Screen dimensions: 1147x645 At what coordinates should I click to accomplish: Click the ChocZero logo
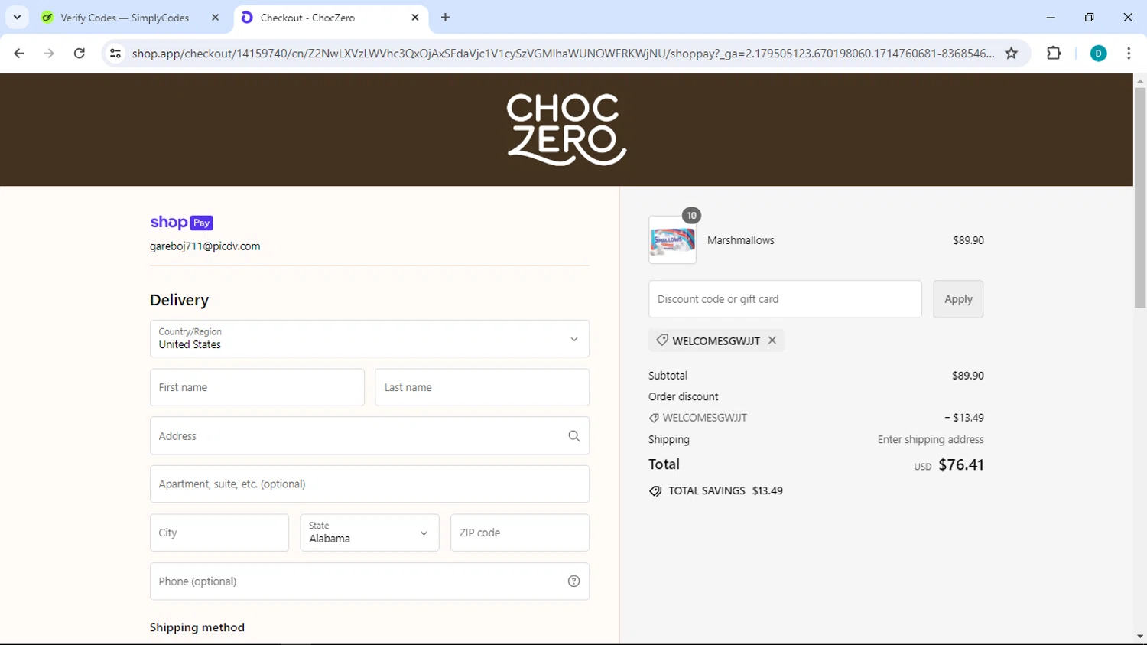pos(567,129)
